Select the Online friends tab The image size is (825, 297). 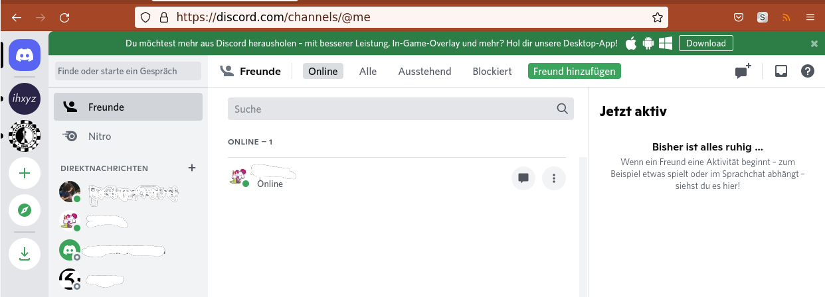[x=323, y=71]
